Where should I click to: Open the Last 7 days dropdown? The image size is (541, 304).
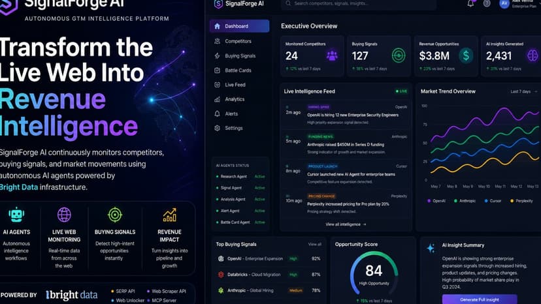[523, 91]
